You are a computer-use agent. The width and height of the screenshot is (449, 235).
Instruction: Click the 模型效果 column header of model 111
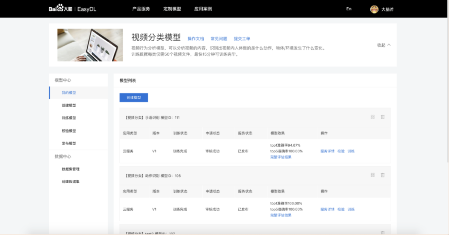[277, 133]
